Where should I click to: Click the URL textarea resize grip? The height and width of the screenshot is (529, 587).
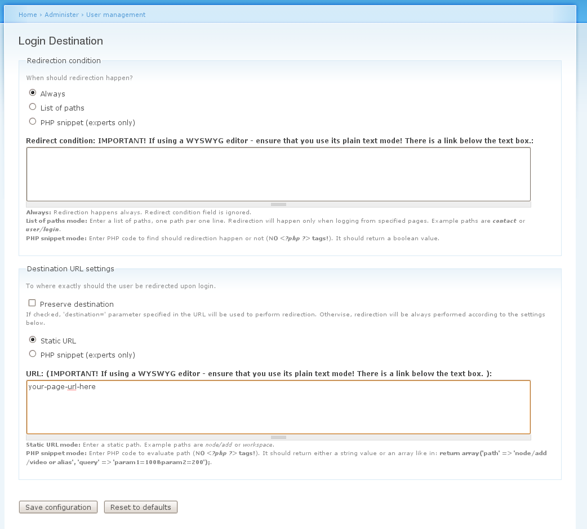pyautogui.click(x=278, y=438)
